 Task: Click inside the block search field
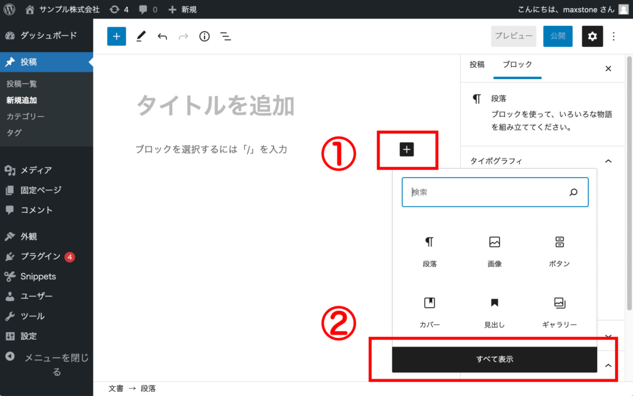pyautogui.click(x=495, y=192)
